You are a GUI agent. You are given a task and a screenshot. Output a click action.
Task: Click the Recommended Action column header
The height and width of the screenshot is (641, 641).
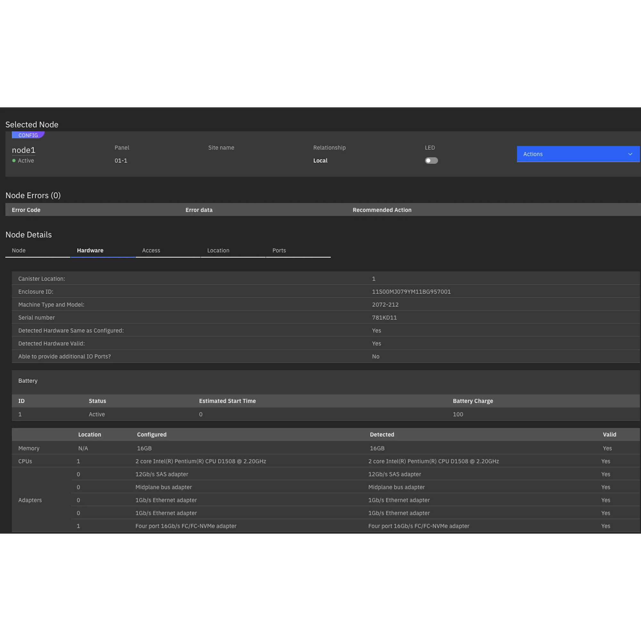pos(382,210)
